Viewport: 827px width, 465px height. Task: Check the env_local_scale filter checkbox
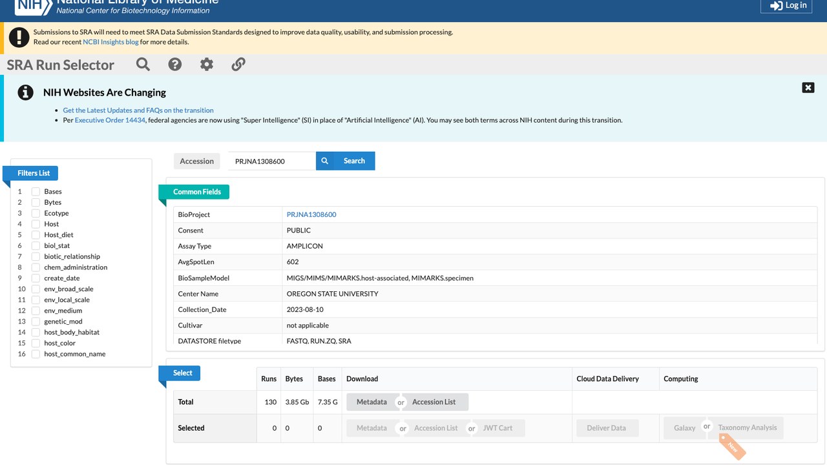tap(36, 300)
